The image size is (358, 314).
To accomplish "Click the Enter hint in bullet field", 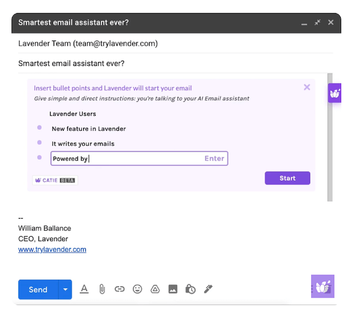I will coord(214,159).
